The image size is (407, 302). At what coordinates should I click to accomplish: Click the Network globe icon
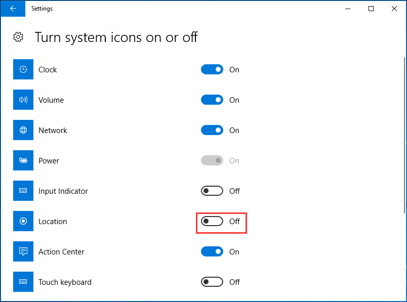(x=23, y=130)
